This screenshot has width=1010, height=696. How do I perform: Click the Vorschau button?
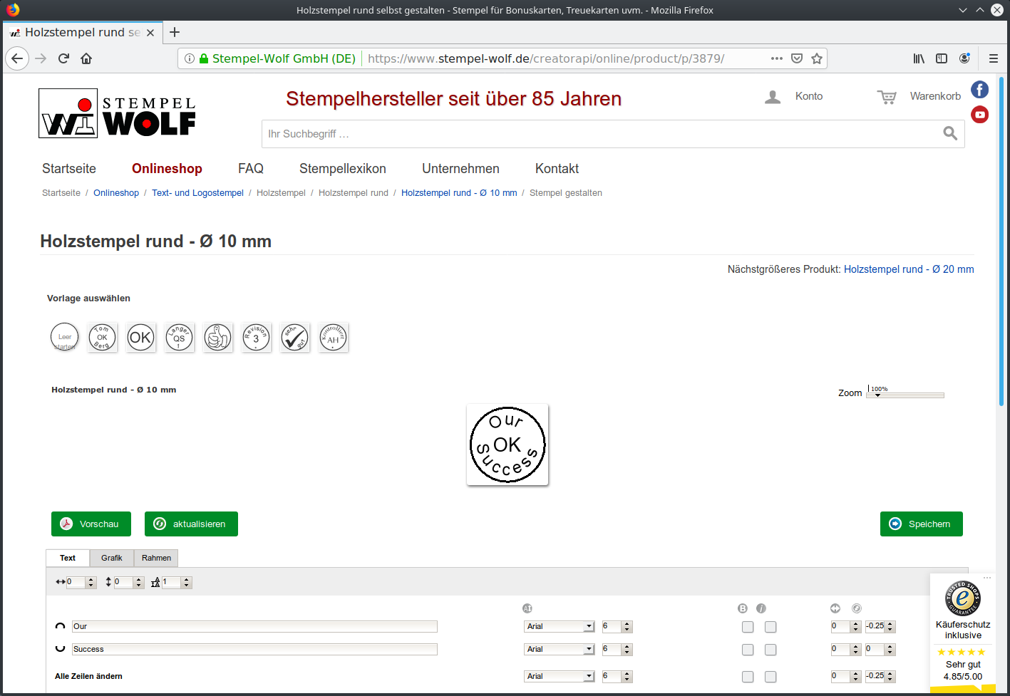tap(91, 524)
